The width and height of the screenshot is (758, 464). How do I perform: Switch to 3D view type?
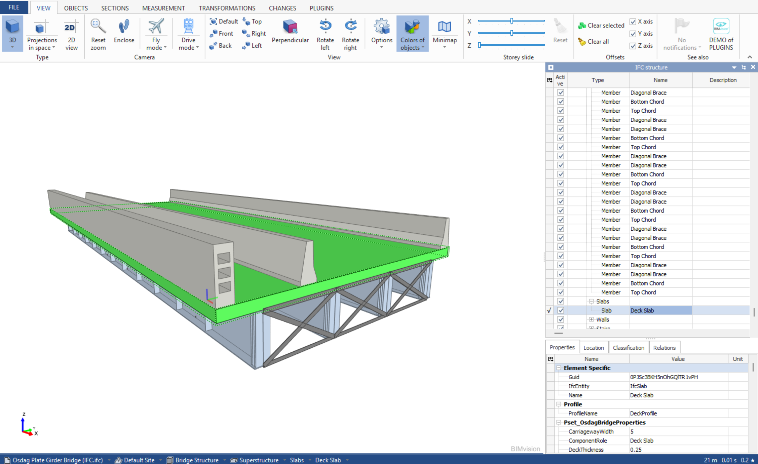point(12,34)
